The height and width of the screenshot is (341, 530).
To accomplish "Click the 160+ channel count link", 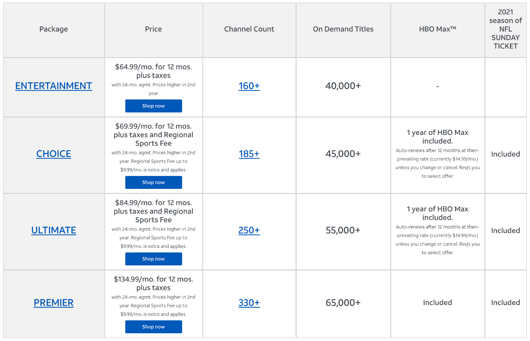I will coord(249,86).
